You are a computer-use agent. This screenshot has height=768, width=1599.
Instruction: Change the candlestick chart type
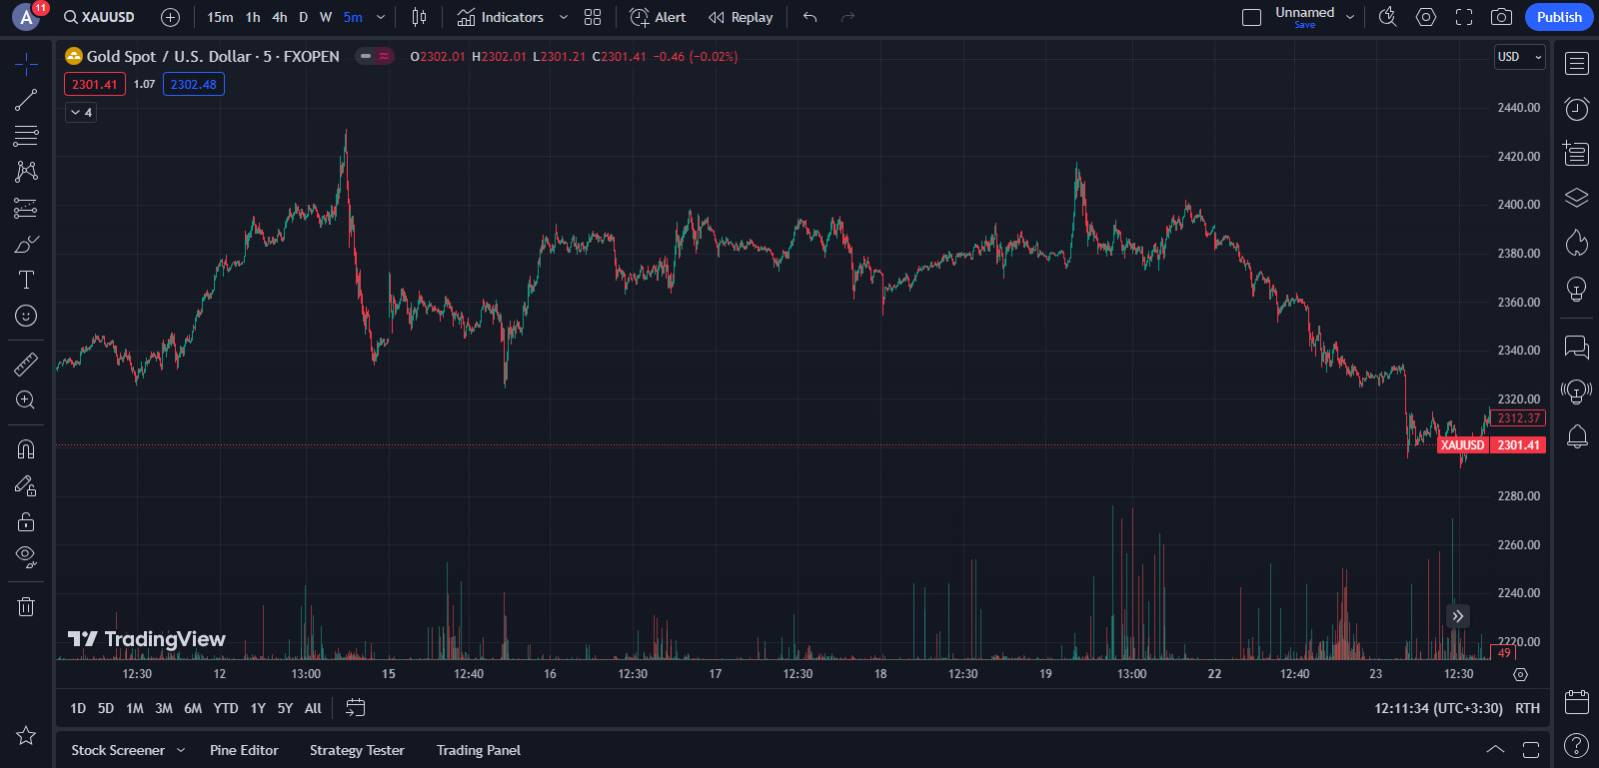419,17
